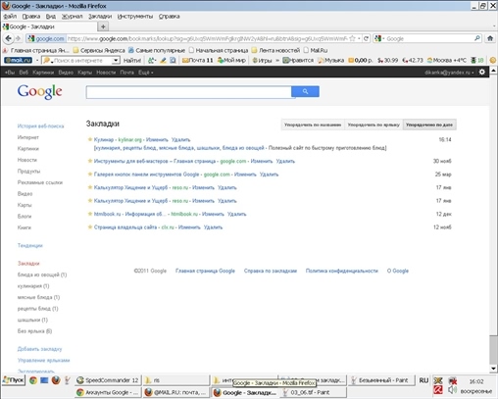Toggle star on the Кулинар bookmark
The image size is (498, 399).
point(90,139)
